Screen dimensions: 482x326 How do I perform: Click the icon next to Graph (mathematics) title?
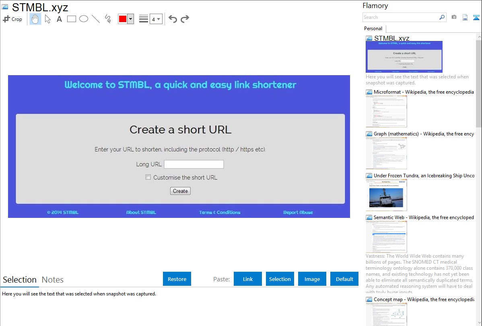click(369, 134)
